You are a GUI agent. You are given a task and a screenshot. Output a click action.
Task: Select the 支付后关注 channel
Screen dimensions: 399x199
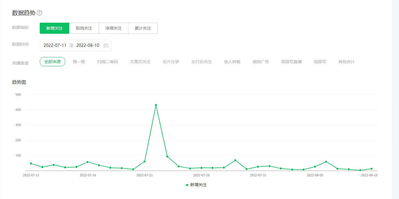coord(201,62)
